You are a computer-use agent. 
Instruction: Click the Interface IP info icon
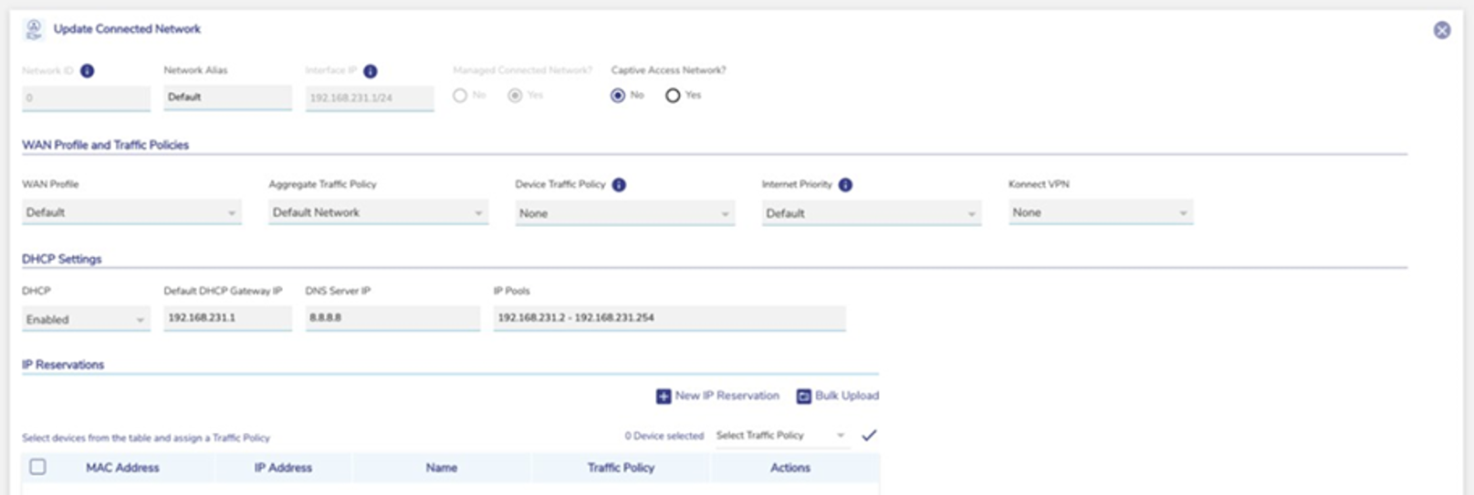point(370,71)
